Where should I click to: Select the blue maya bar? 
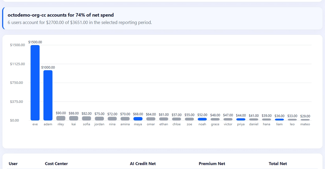click(x=138, y=119)
